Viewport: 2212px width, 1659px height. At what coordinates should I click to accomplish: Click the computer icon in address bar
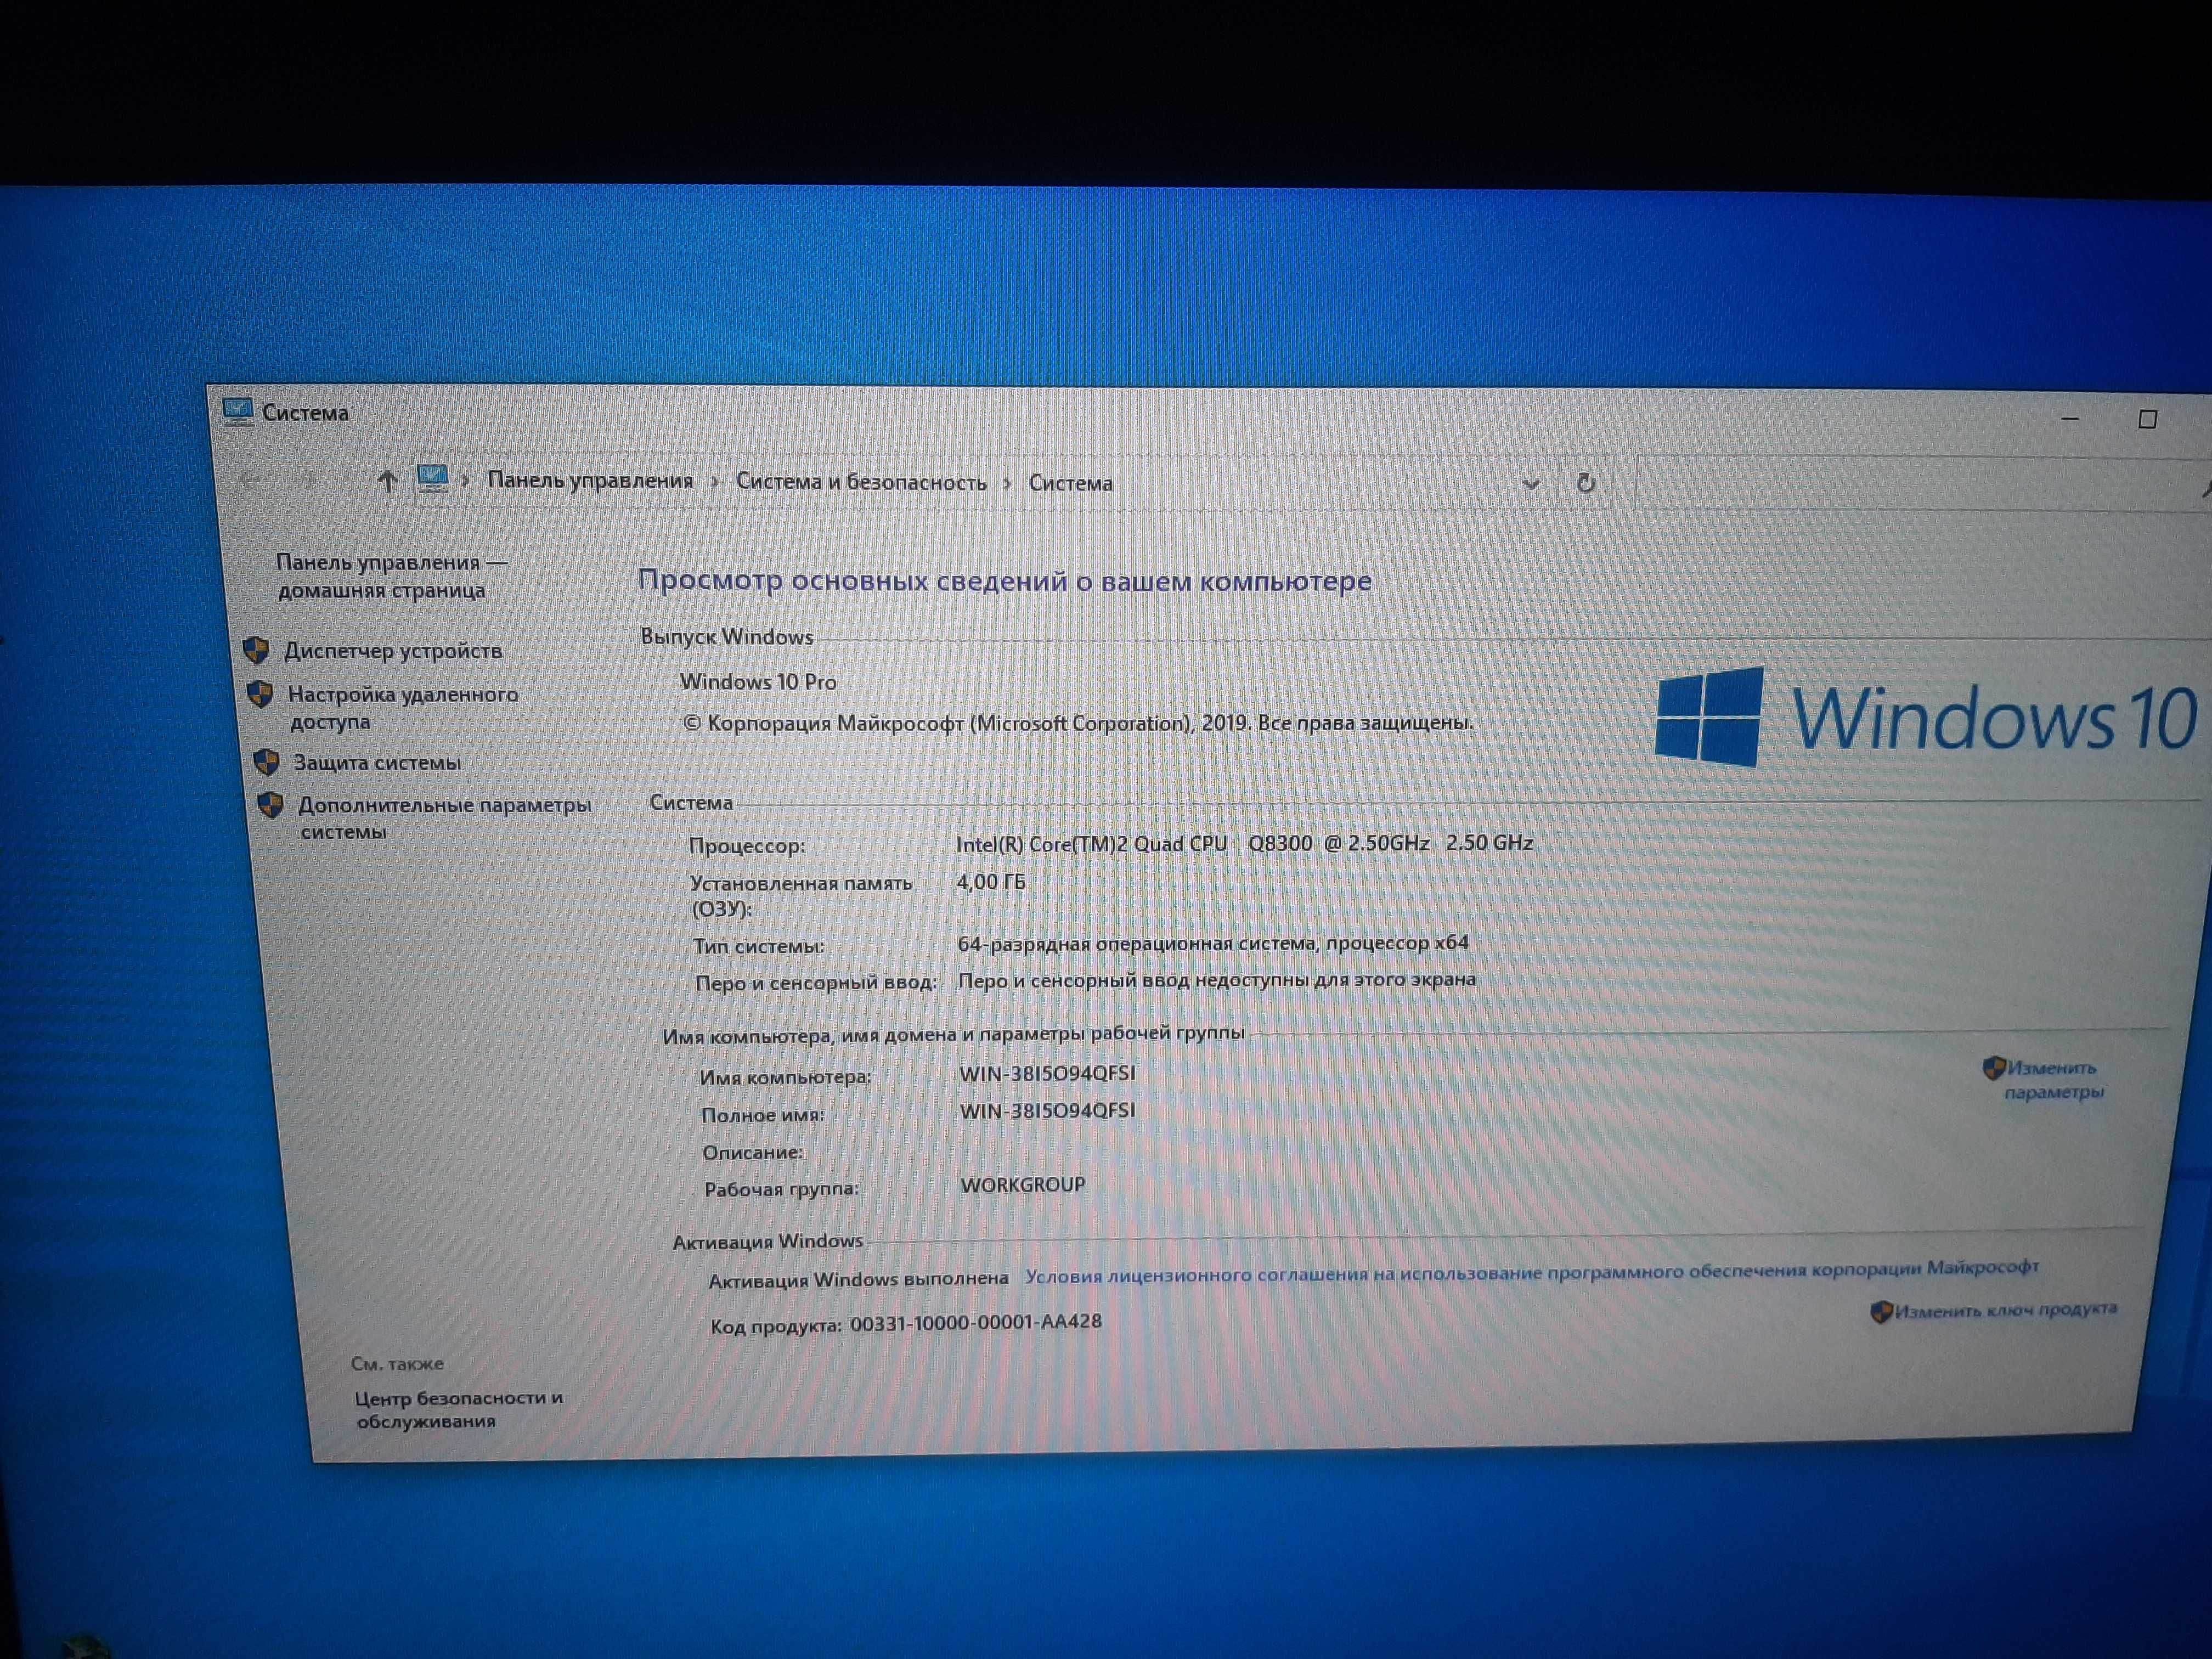(432, 479)
